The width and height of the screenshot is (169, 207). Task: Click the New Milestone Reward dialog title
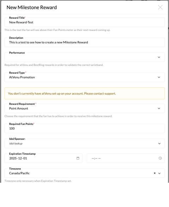click(x=32, y=7)
